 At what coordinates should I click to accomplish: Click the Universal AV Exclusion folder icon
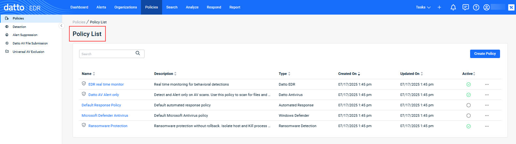pyautogui.click(x=7, y=52)
